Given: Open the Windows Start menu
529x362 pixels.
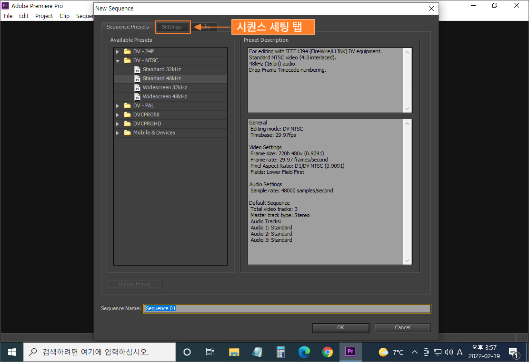Looking at the screenshot, I should click(x=12, y=352).
